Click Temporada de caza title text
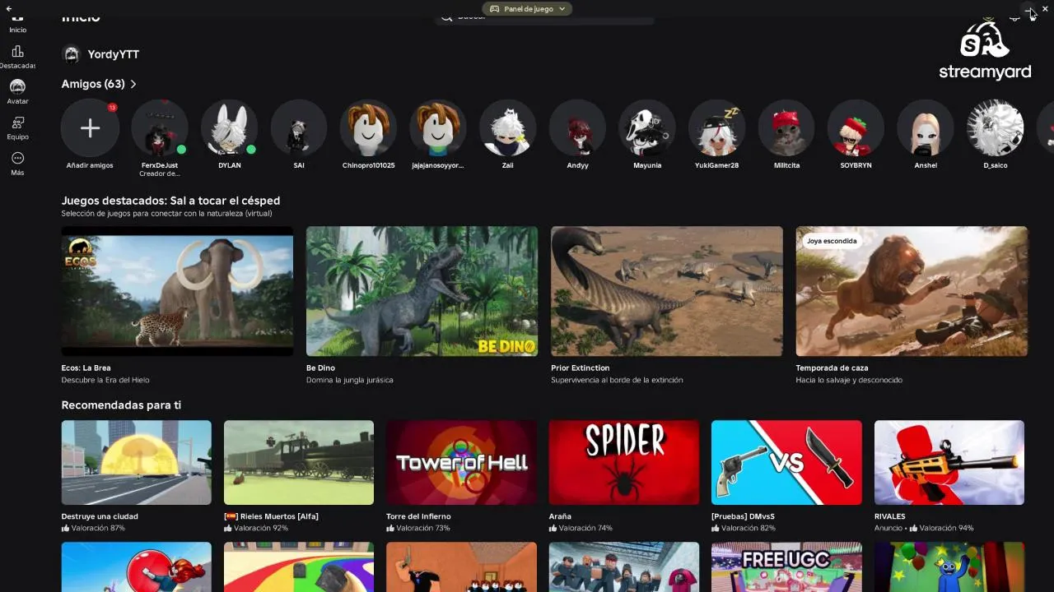 click(832, 368)
